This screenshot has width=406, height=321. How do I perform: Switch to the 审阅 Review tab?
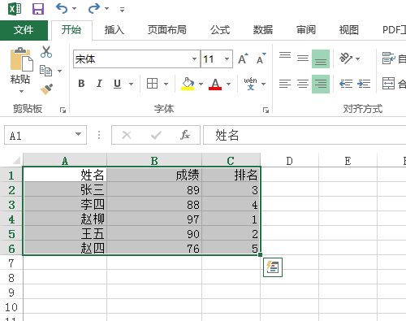click(x=306, y=30)
